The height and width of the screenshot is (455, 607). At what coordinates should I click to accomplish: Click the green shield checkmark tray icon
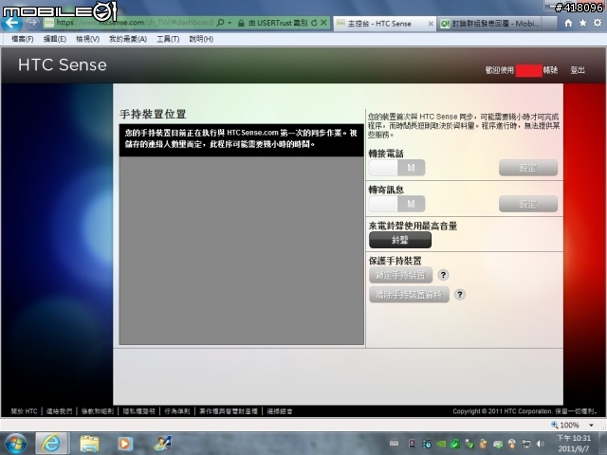[455, 444]
